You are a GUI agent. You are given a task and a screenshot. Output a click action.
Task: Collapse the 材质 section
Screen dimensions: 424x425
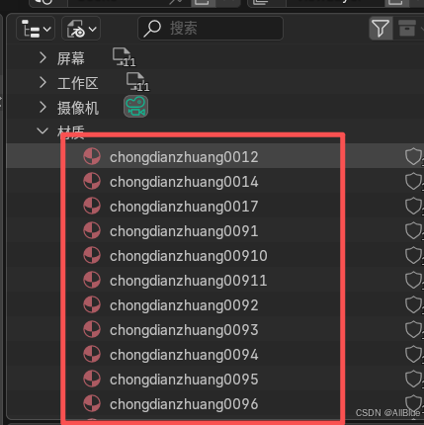coord(42,131)
